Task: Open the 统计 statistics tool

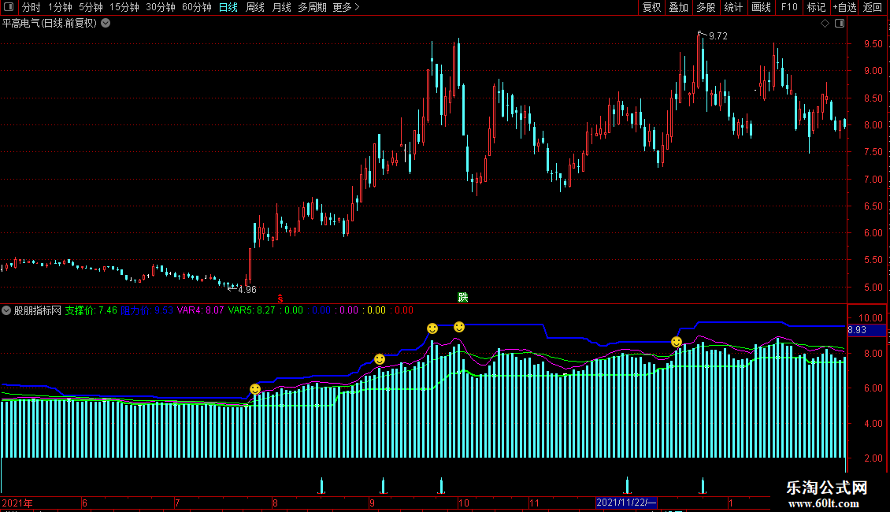Action: (x=732, y=7)
